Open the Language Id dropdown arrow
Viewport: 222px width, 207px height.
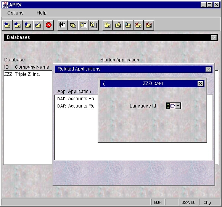tap(178, 106)
